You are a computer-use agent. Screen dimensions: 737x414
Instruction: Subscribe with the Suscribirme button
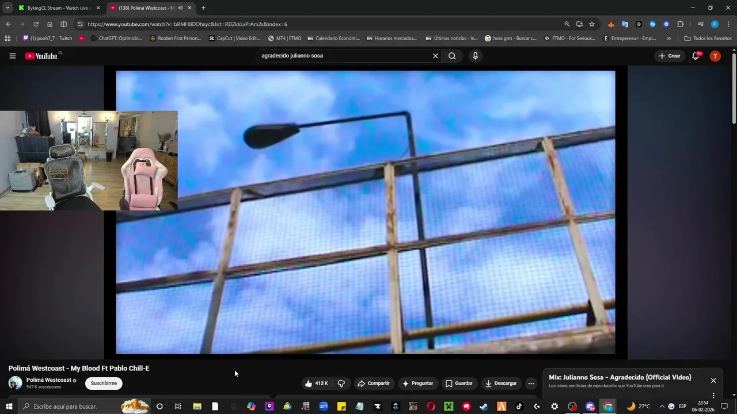104,384
